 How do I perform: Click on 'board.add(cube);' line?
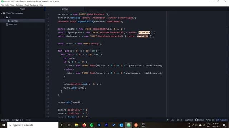(x=74, y=88)
